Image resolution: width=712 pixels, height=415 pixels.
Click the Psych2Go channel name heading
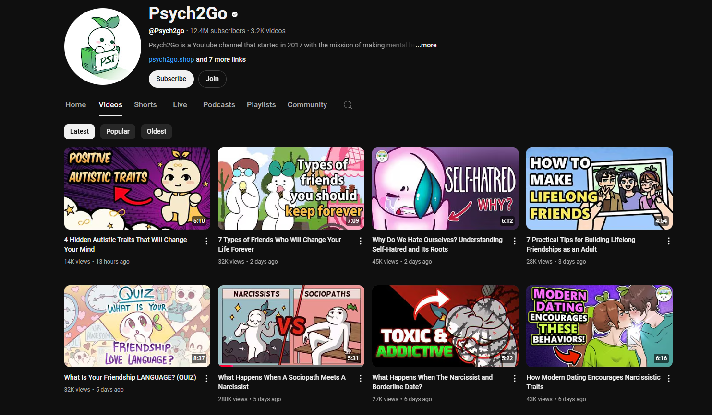pos(188,13)
